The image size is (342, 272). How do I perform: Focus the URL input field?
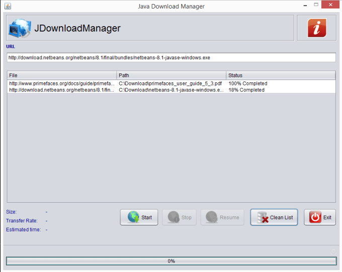pyautogui.click(x=171, y=58)
